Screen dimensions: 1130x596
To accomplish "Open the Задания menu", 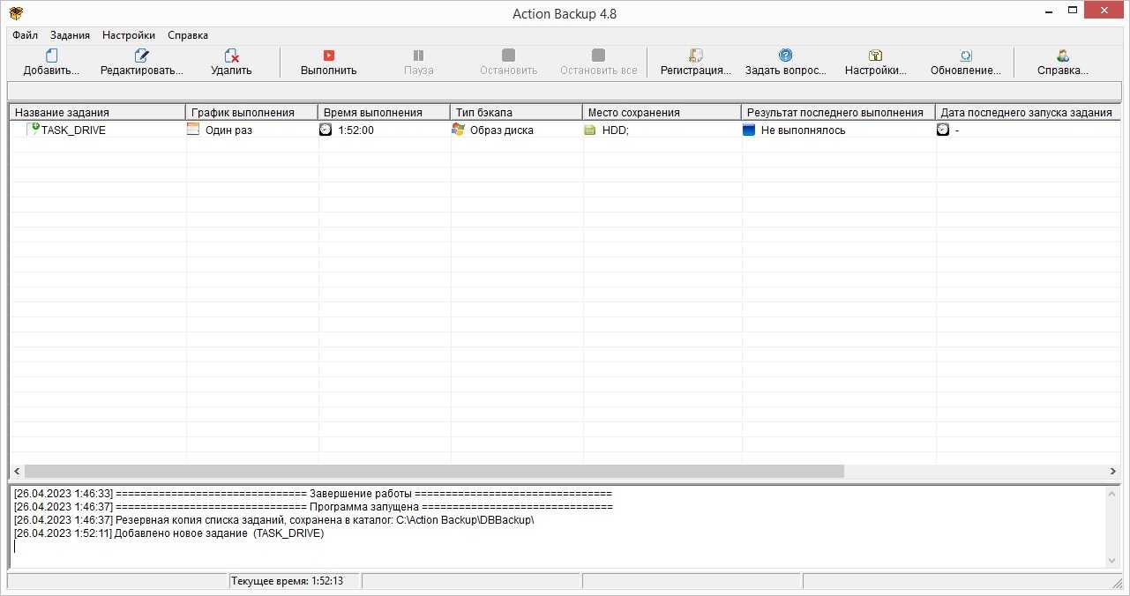I will (70, 35).
